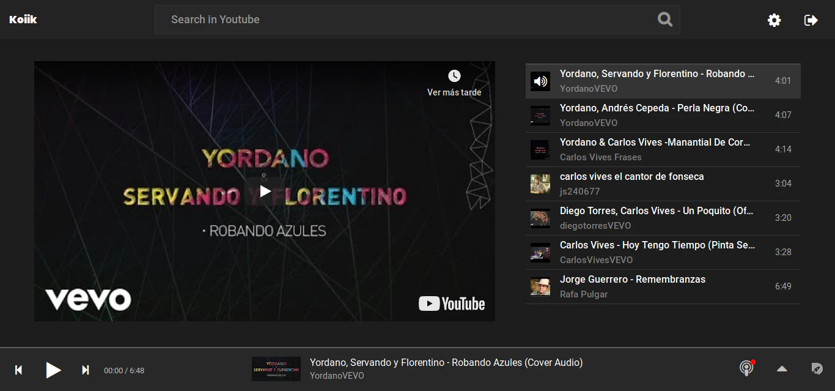Click Un Poquito track thumbnail

[540, 218]
